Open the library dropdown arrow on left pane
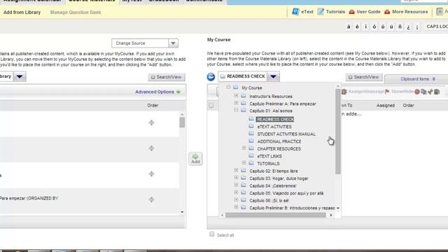 tap(20, 76)
